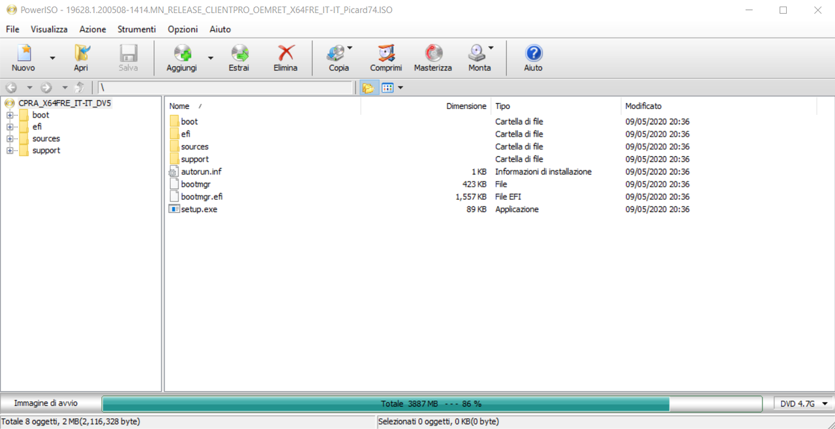Viewport: 835px width, 429px height.
Task: Open the File menu
Action: coord(12,29)
